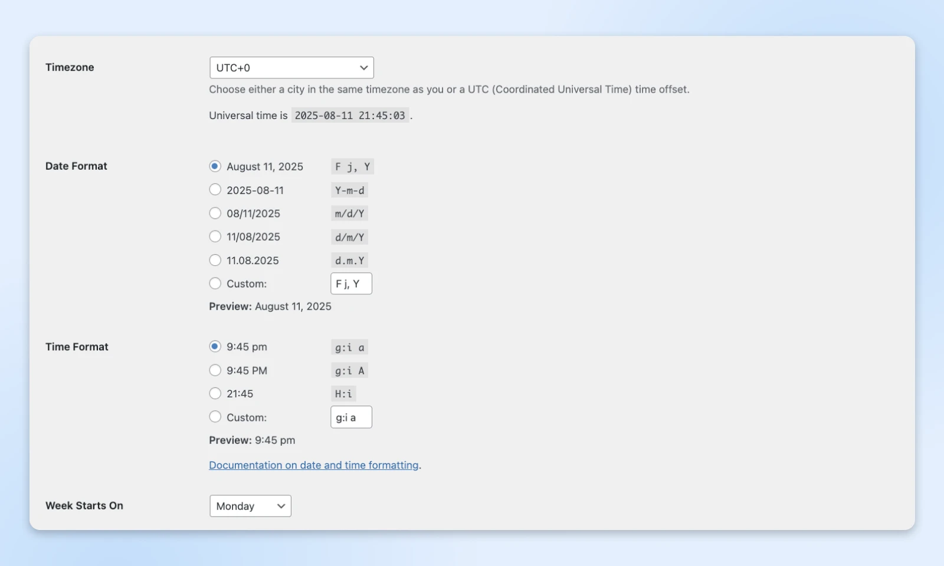The image size is (944, 566).
Task: Open Documentation on date and time formatting
Action: [313, 465]
